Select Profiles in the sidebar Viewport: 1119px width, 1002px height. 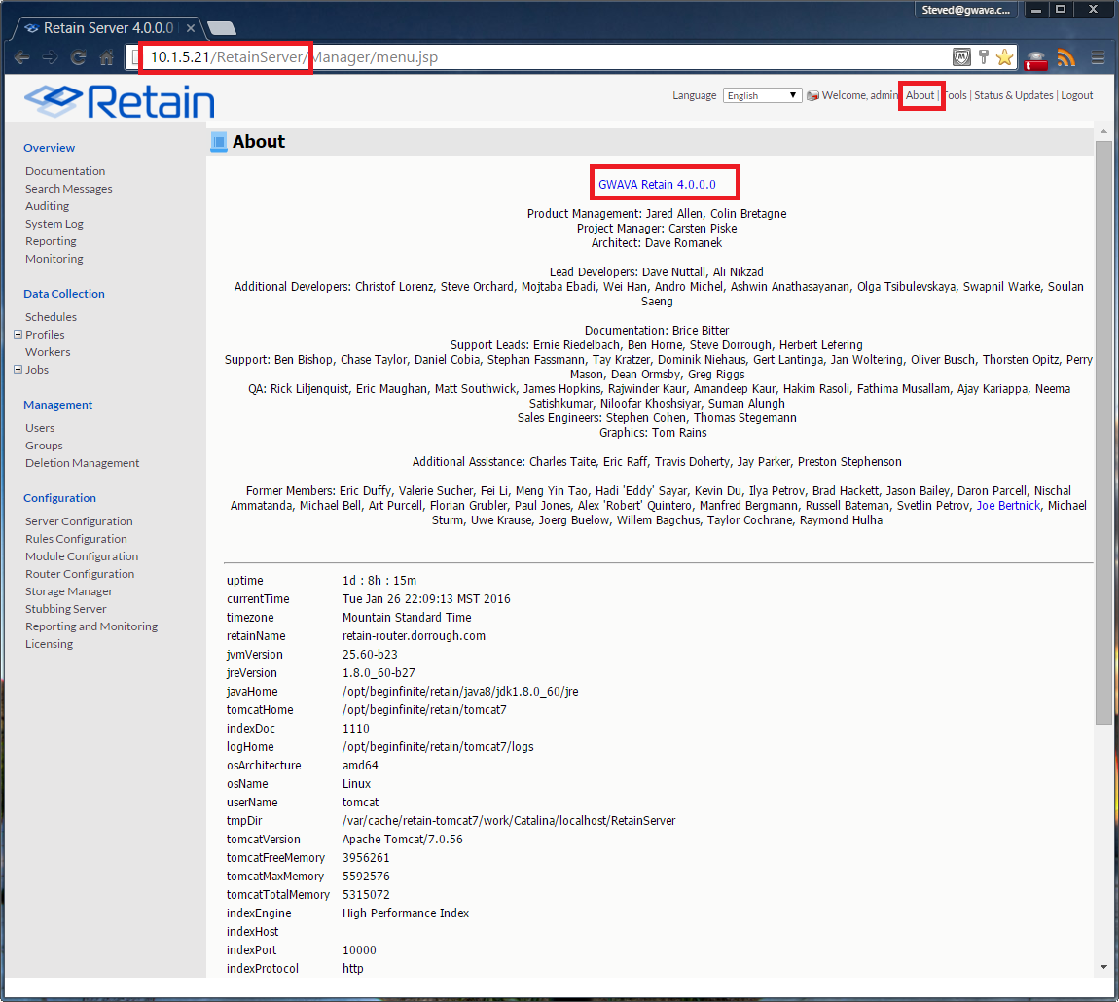(45, 334)
